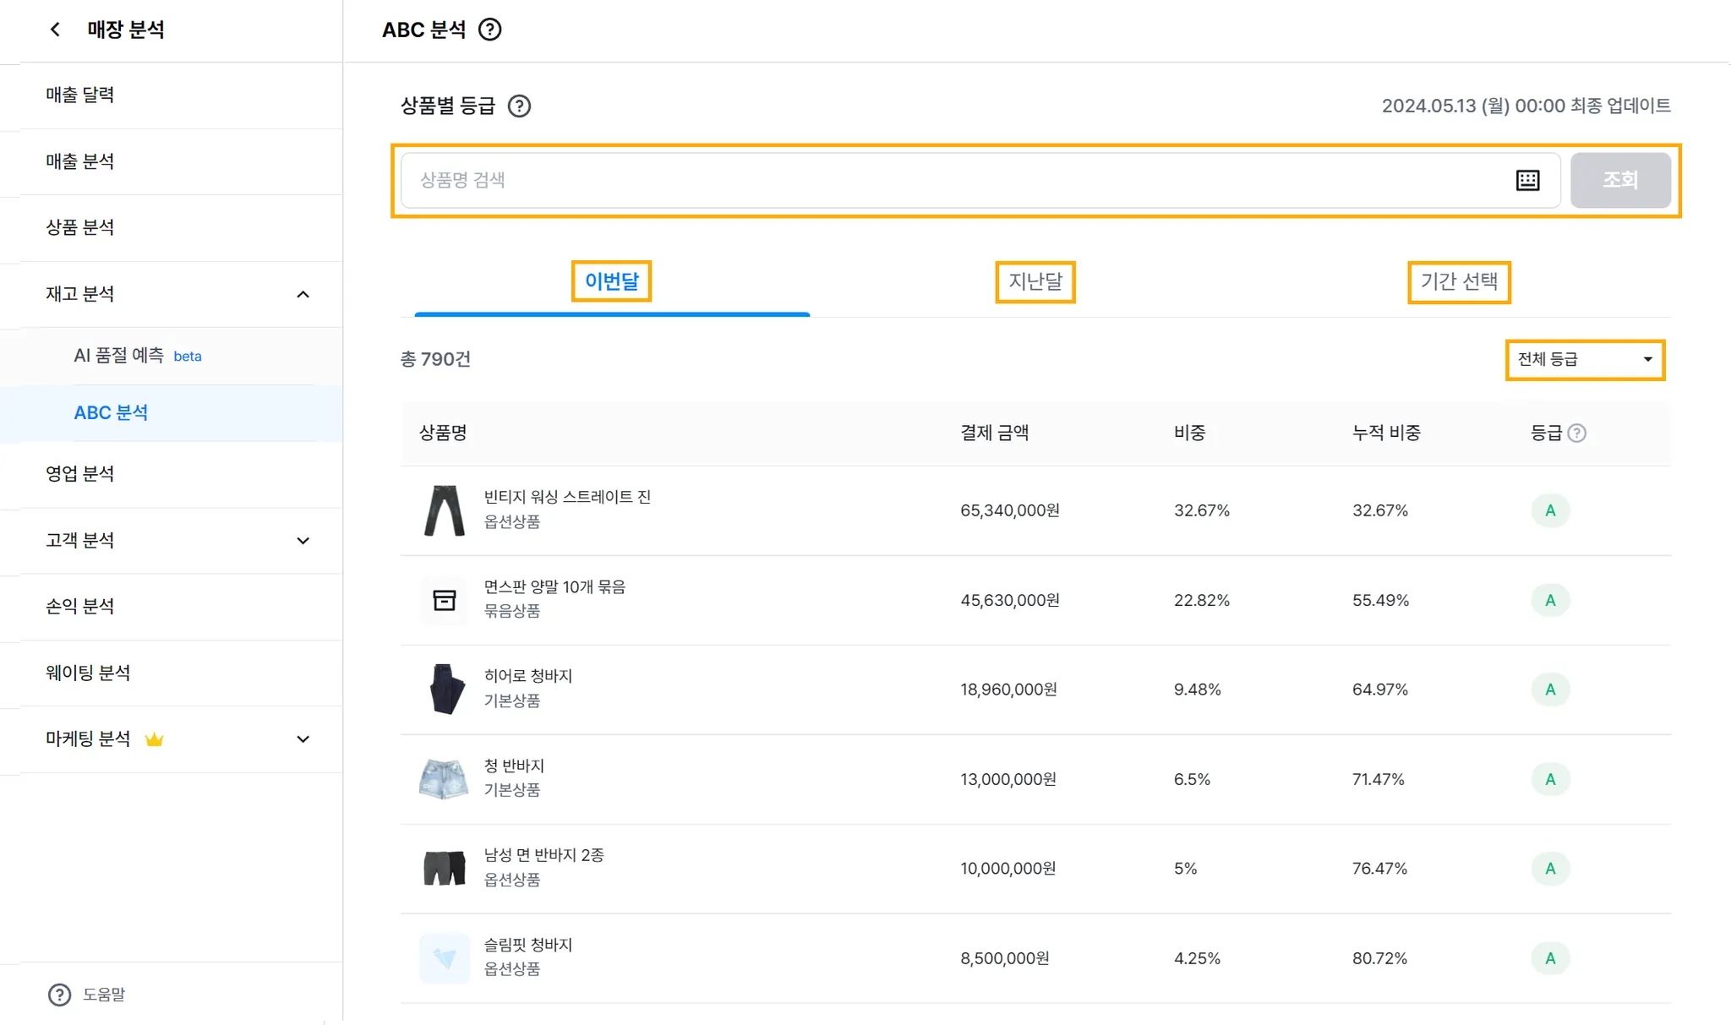Screen dimensions: 1731x1025
Task: Click the crown icon next to 마케팅 분석
Action: point(154,739)
